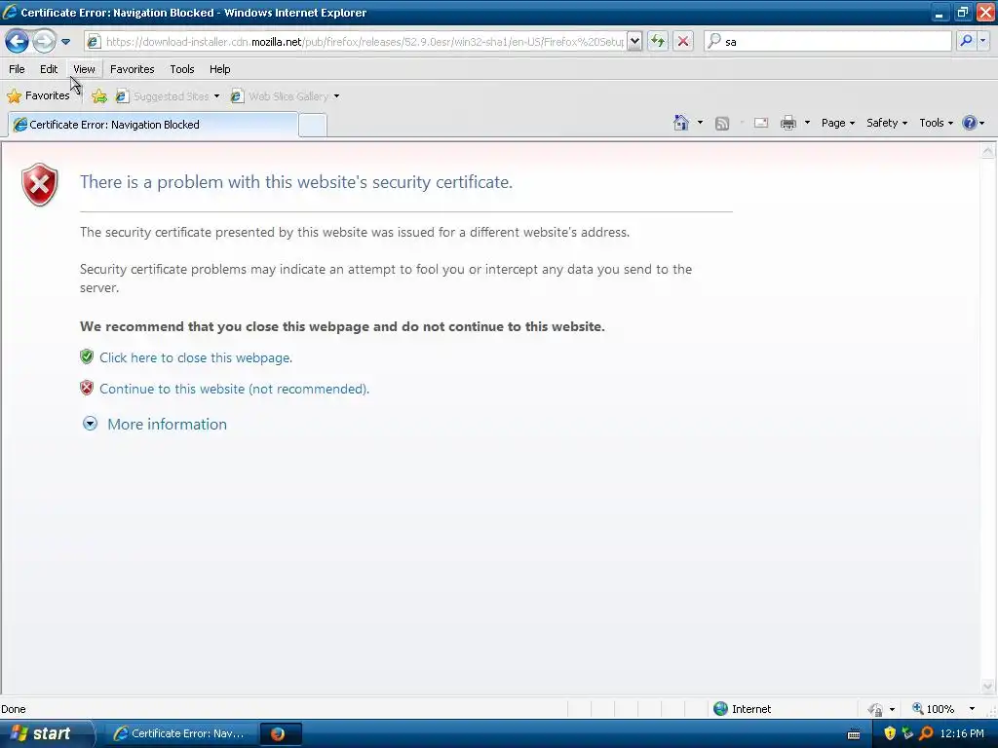This screenshot has height=748, width=998.
Task: Select the Certificate Error: Navigation Blocked tab
Action: pyautogui.click(x=153, y=125)
